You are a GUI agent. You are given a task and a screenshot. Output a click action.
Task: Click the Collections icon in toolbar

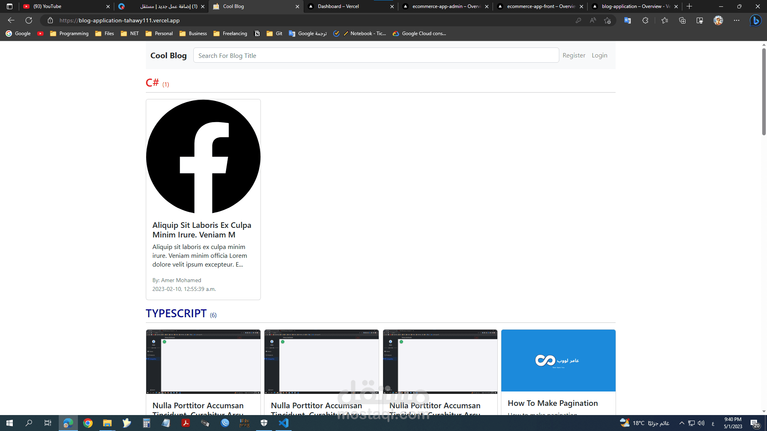[x=682, y=20]
